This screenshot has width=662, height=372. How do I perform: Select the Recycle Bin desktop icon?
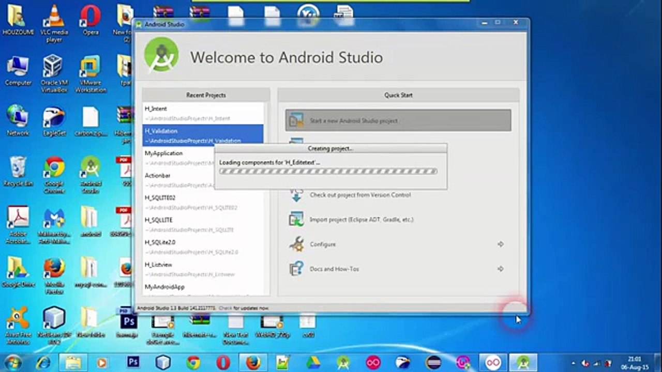coord(18,172)
